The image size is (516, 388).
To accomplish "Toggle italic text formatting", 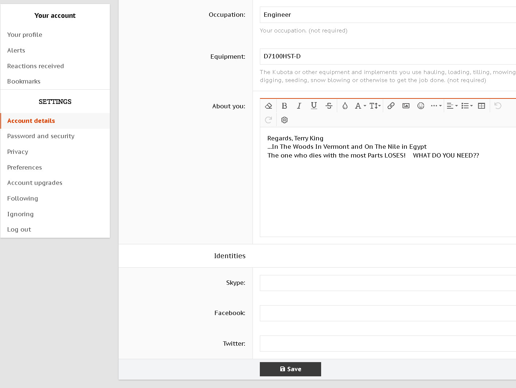I will pos(299,106).
